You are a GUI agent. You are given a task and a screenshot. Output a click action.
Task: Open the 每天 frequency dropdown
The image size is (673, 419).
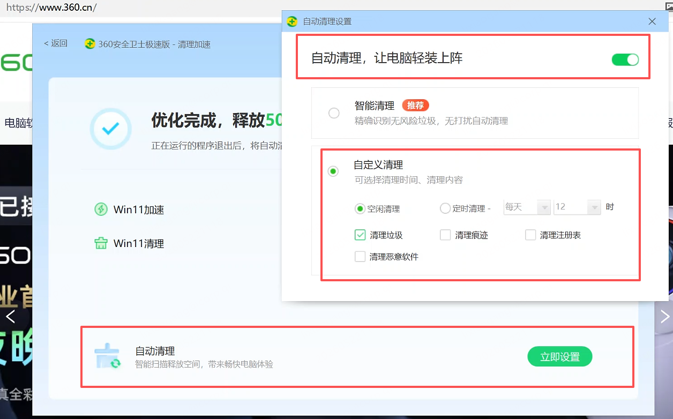point(527,207)
